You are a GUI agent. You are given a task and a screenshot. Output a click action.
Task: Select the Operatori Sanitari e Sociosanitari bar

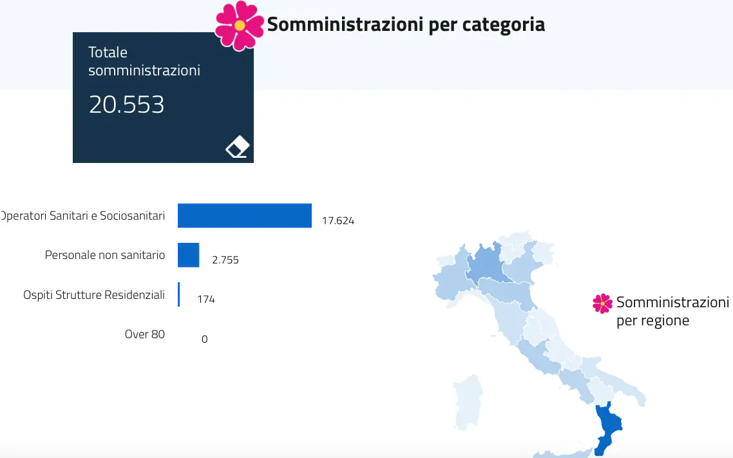[245, 215]
